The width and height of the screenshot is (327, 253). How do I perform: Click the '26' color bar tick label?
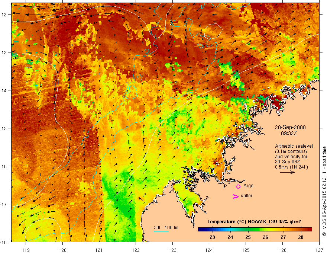click(x=265, y=237)
